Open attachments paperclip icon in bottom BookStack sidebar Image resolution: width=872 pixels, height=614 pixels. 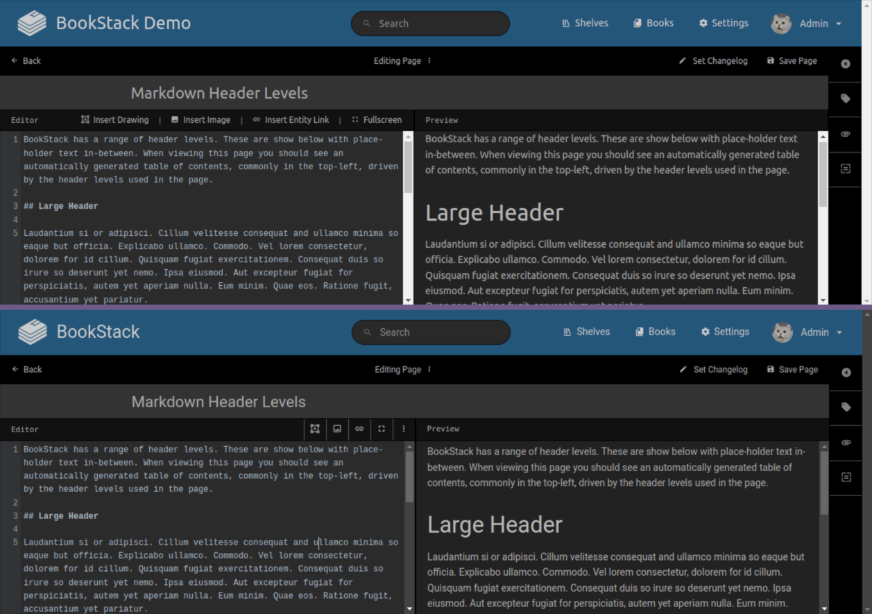pyautogui.click(x=846, y=443)
